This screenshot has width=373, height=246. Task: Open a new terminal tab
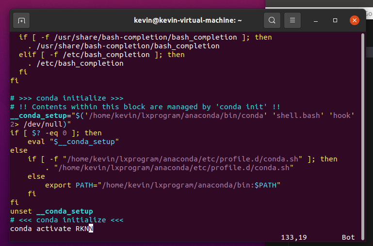pos(21,21)
